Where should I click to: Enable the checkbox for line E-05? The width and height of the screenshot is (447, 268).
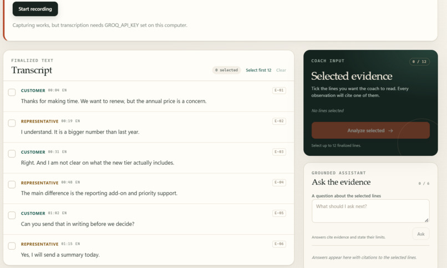click(12, 215)
